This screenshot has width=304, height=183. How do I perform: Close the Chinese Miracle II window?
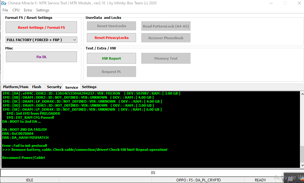(299, 3)
